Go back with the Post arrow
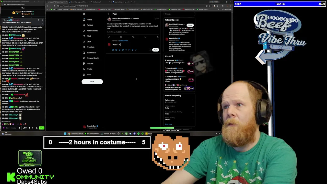The height and width of the screenshot is (184, 327). click(x=108, y=14)
